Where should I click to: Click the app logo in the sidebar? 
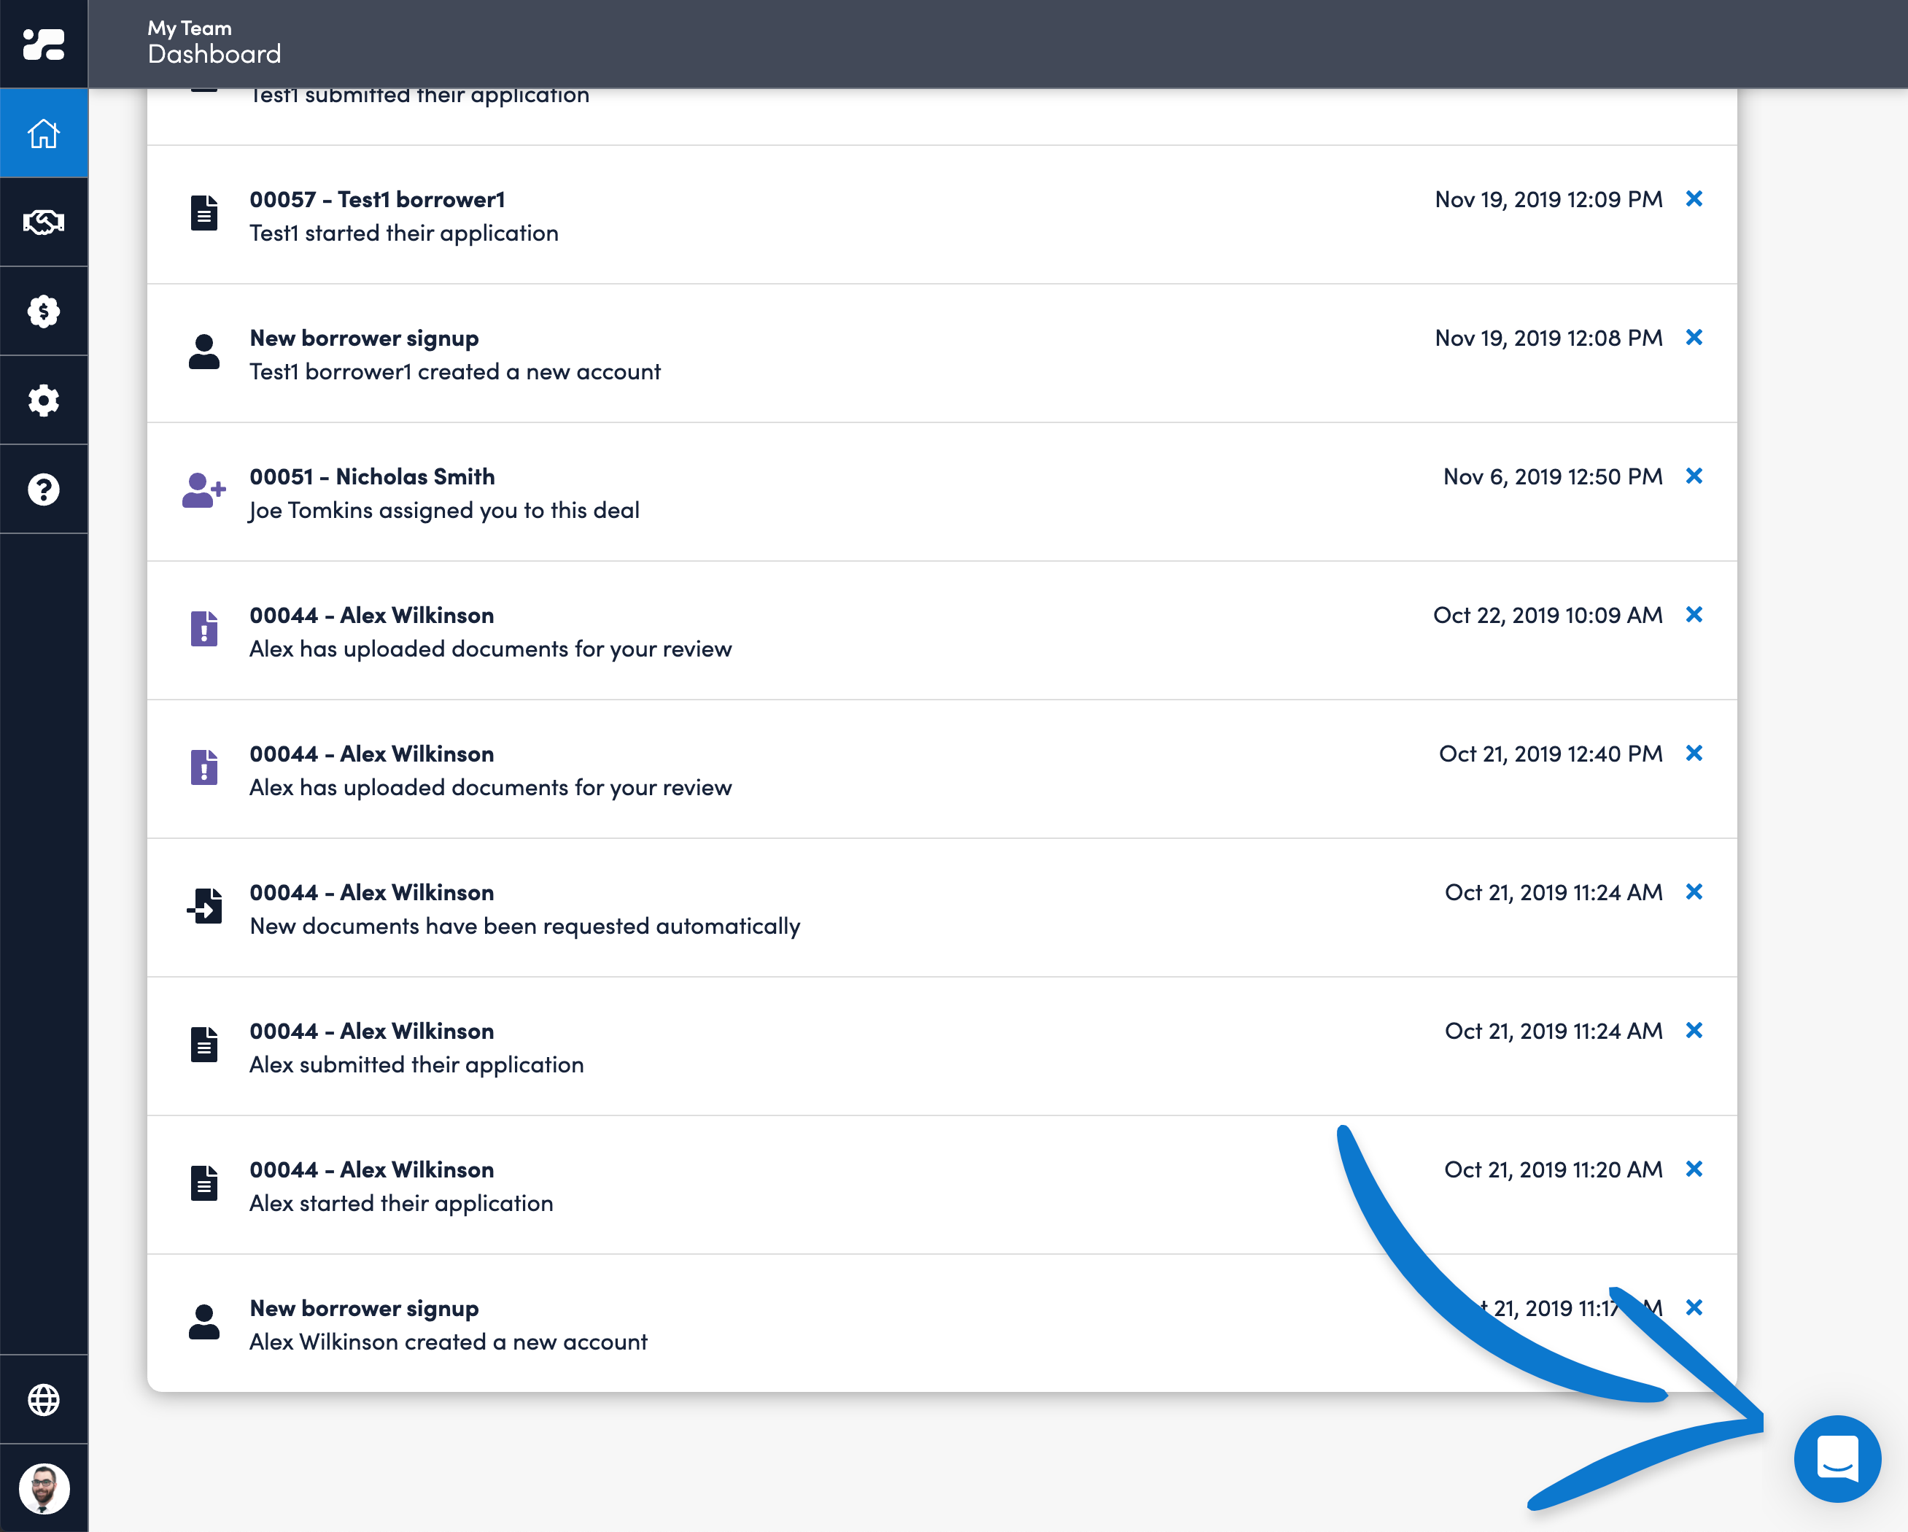[43, 45]
